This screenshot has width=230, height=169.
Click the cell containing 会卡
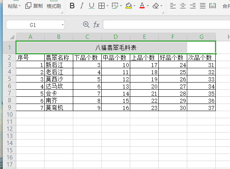point(59,93)
